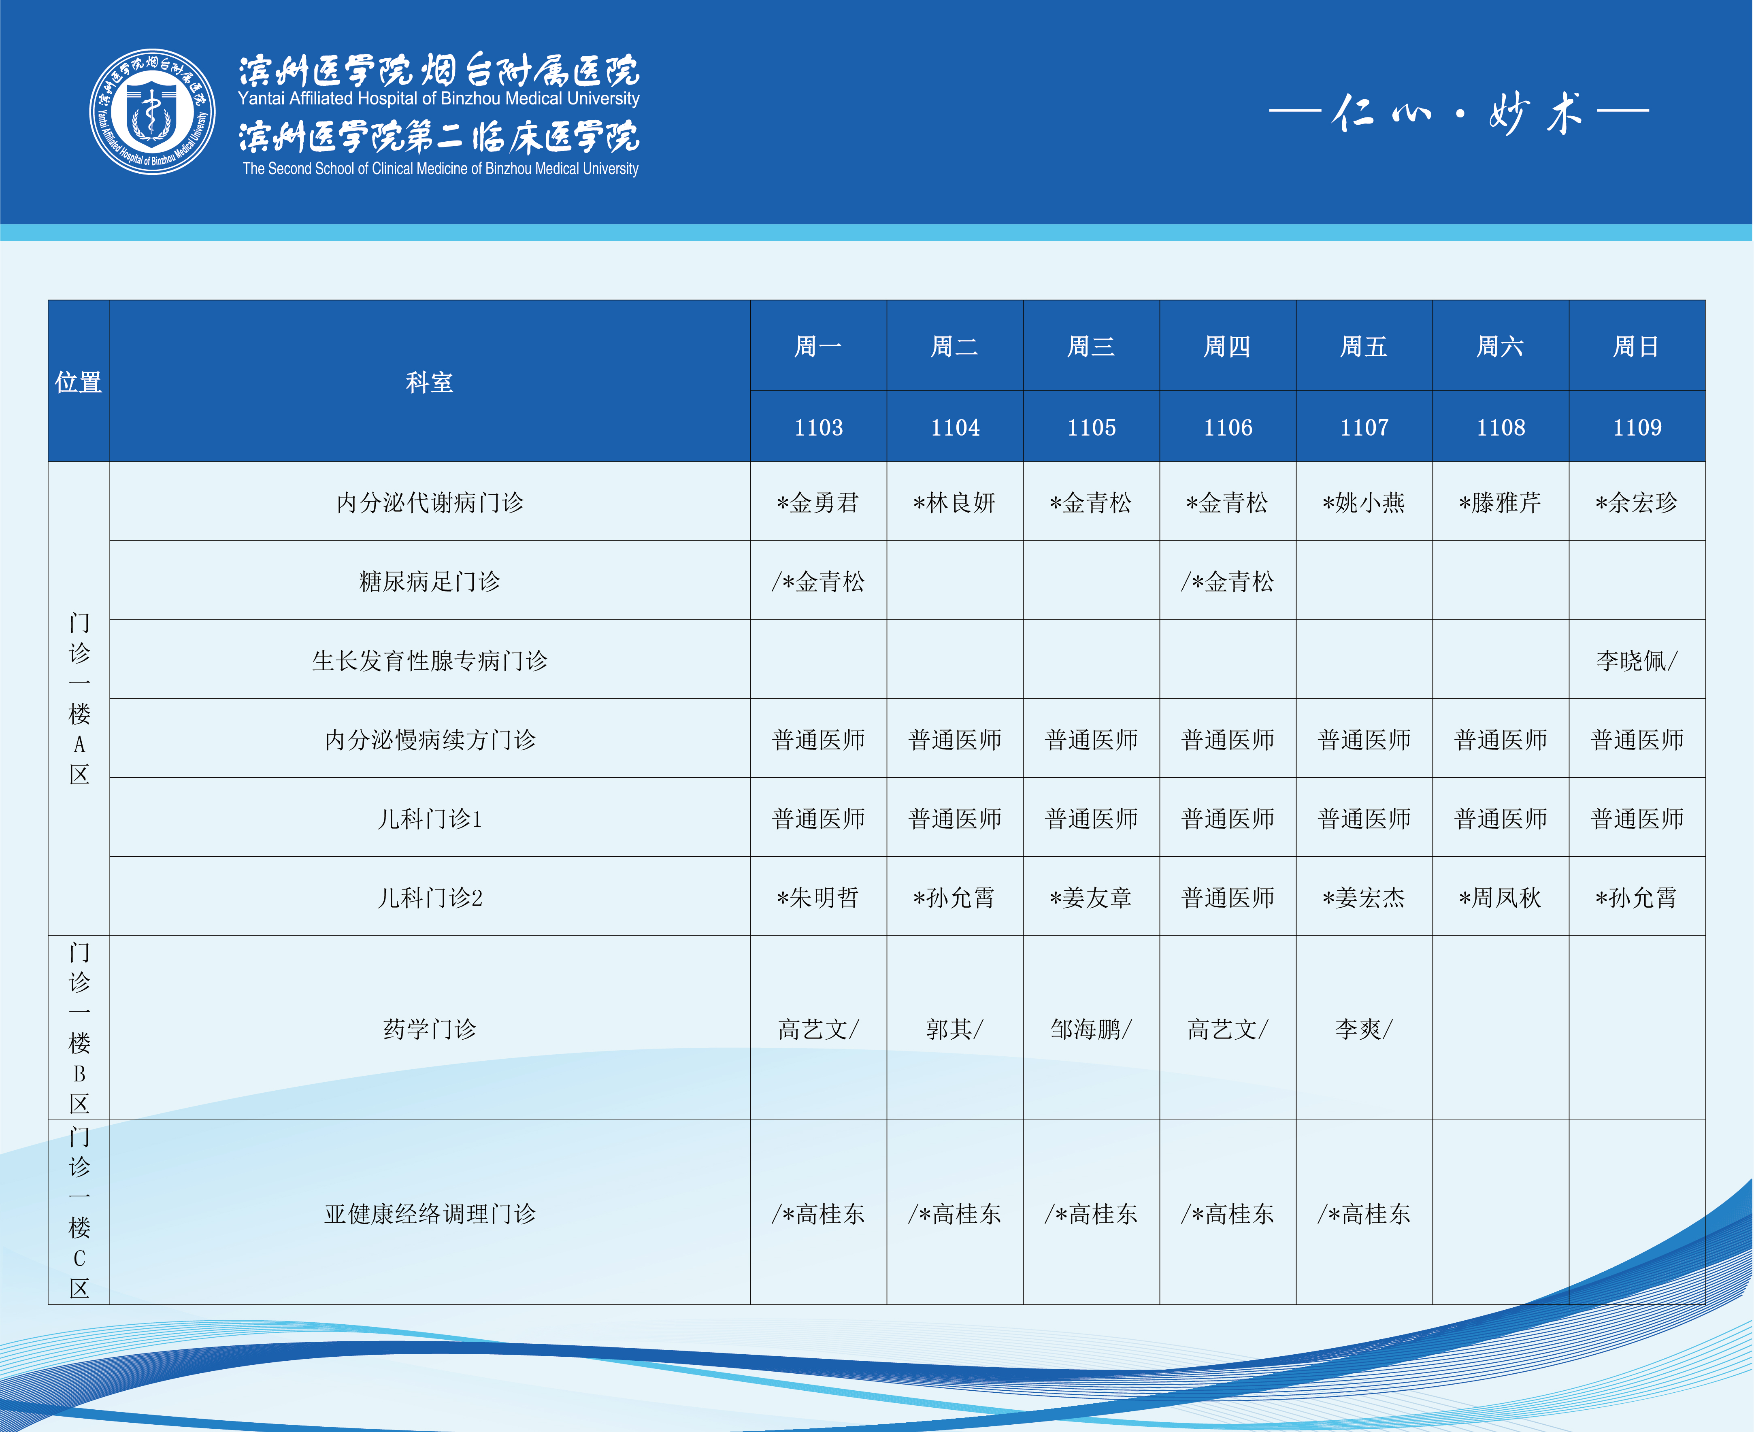Click 李晓佩/ in the Sunday column

click(1636, 660)
